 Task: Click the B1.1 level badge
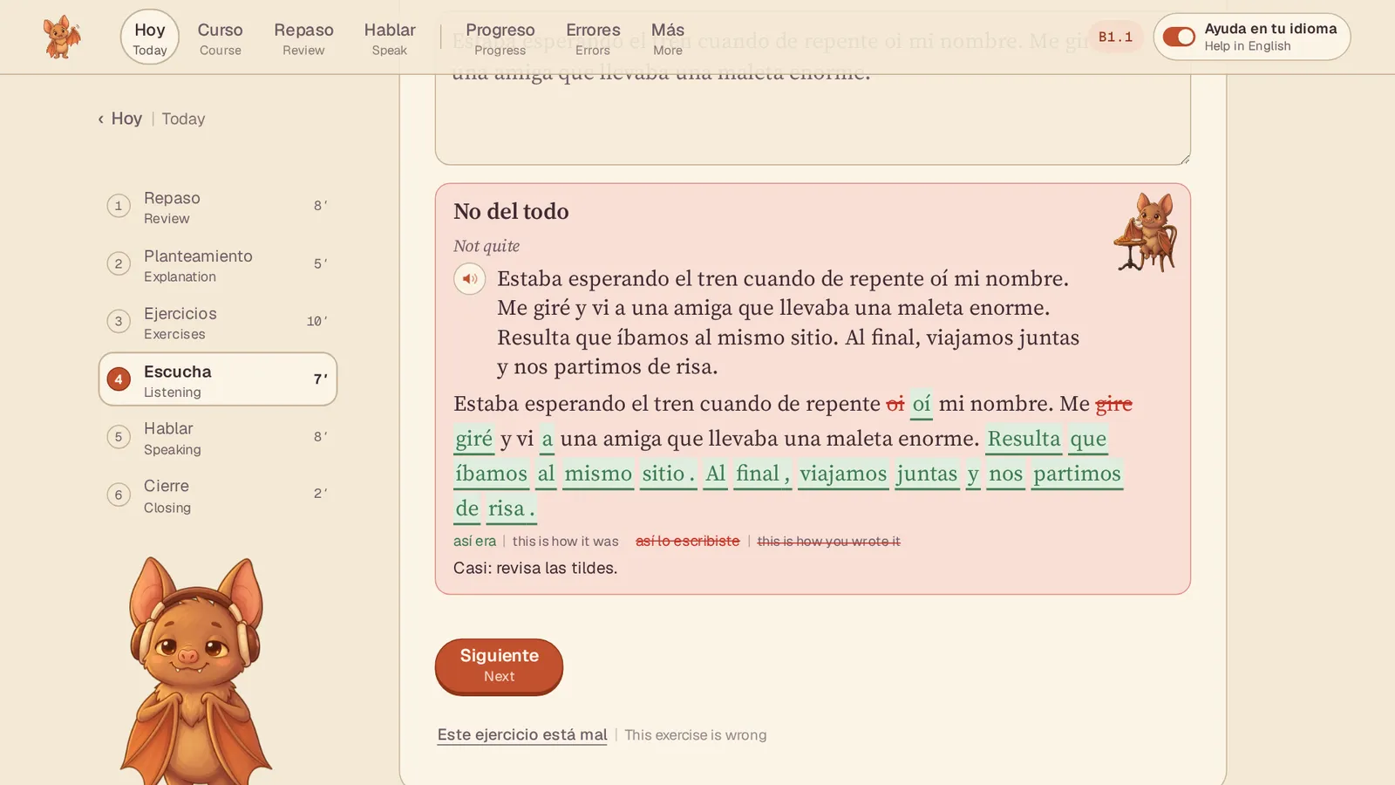(x=1115, y=37)
